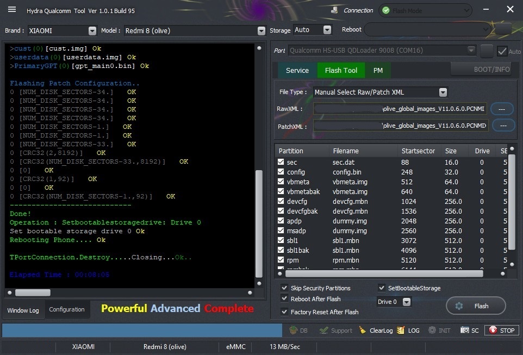Click the RawXML path field

pos(400,109)
